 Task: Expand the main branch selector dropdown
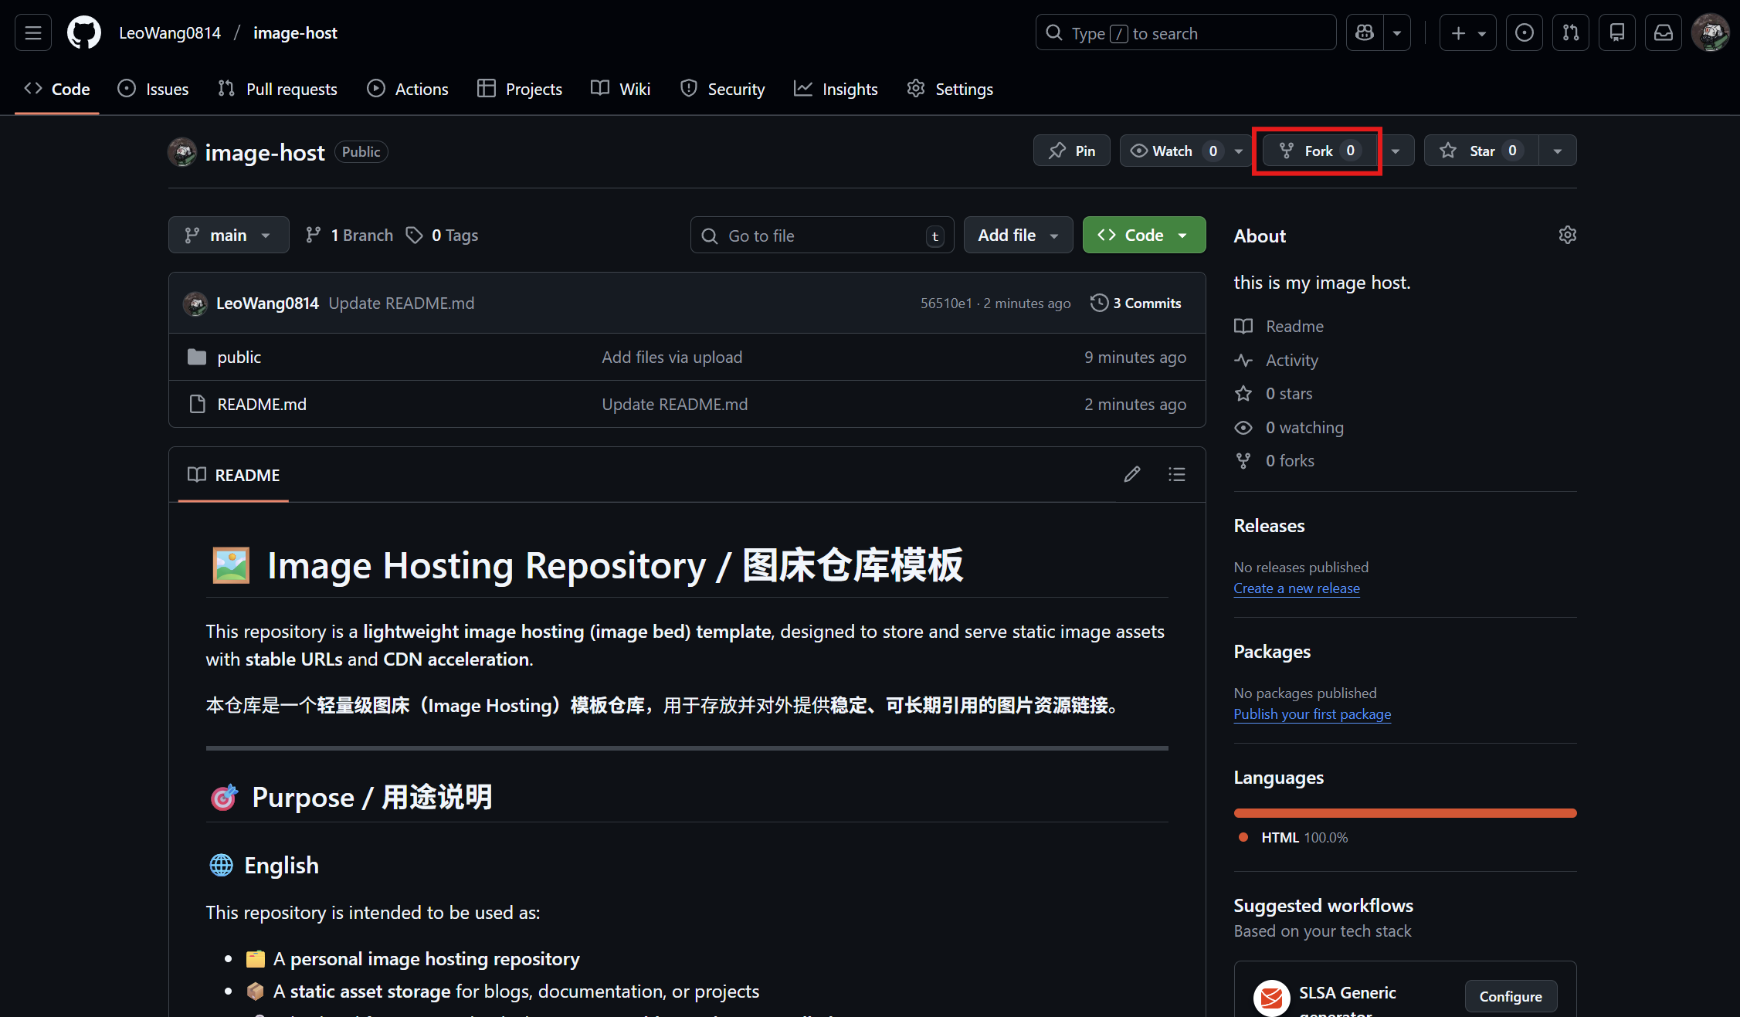(x=229, y=235)
